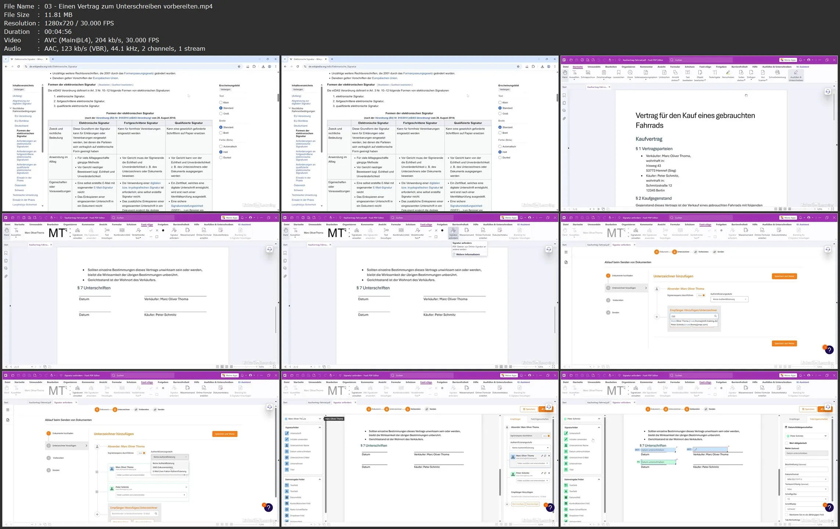
Task: Choose Automatisch color radio in second Wikipedia frame
Action: (500, 146)
